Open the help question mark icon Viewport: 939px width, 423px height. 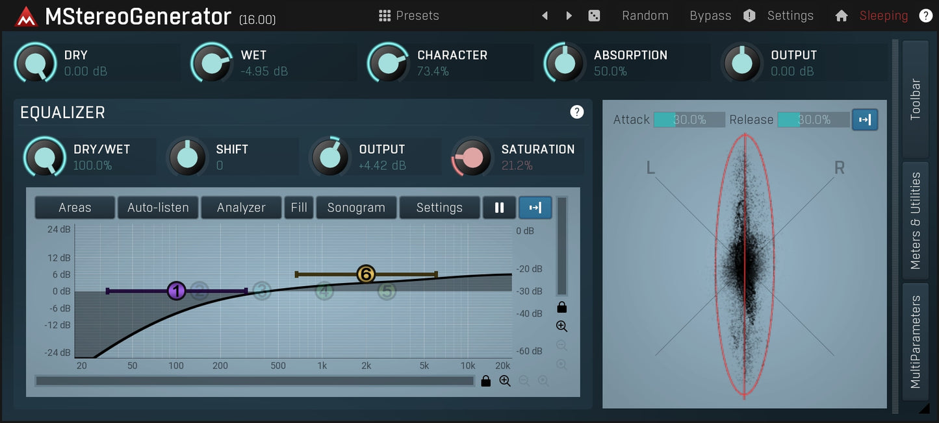tap(926, 15)
